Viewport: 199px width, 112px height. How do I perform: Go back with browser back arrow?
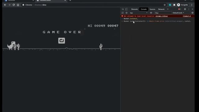(x=5, y=5)
